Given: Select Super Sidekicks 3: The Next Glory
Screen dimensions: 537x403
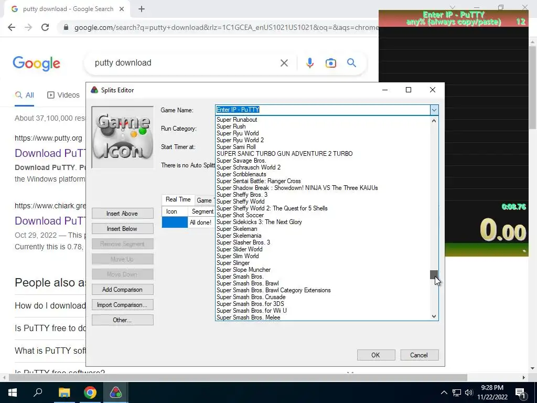Looking at the screenshot, I should 259,222.
